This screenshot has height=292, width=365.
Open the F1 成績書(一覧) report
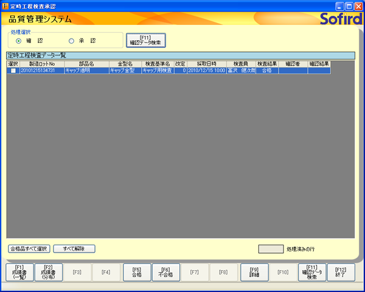click(19, 271)
